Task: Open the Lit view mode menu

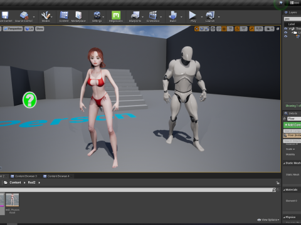Action: tap(29, 29)
